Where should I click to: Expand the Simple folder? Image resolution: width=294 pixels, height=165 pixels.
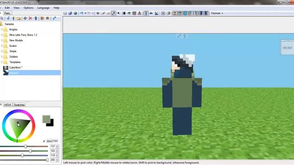[x=2, y=51]
